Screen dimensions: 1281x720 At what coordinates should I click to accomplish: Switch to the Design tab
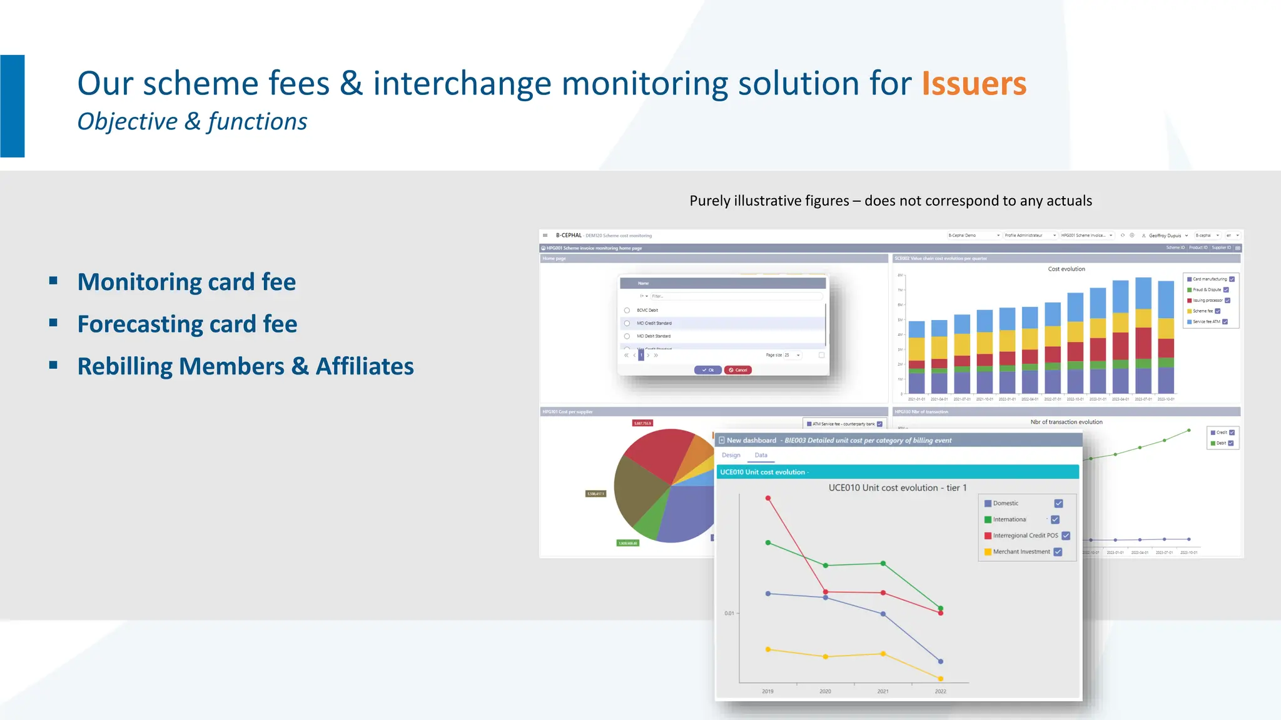pos(731,456)
